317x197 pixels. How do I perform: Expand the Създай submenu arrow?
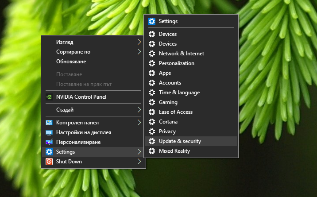(x=139, y=110)
